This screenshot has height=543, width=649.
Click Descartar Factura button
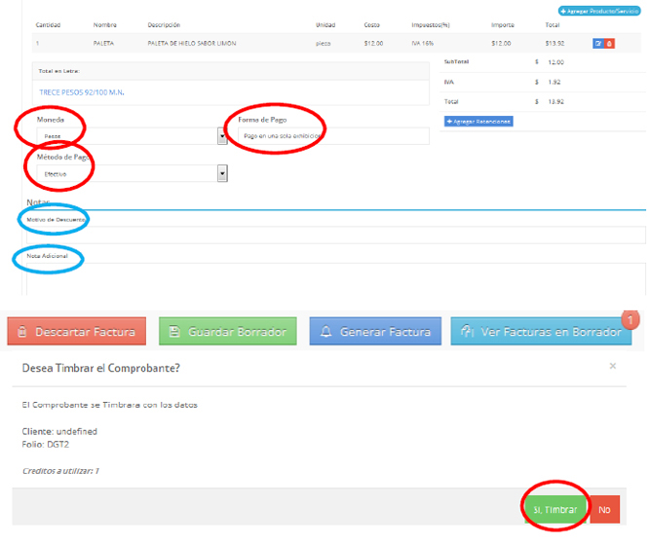click(77, 331)
